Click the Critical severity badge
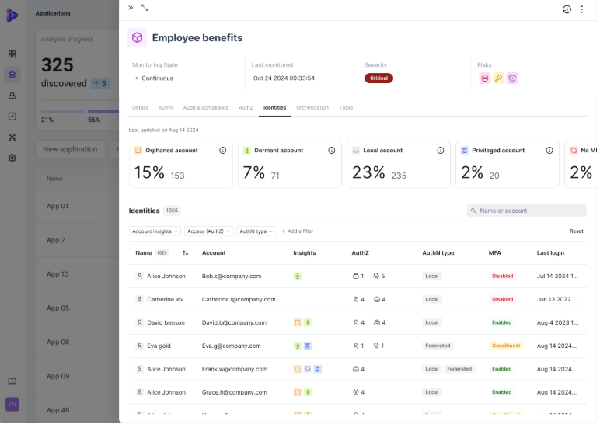Viewport: 600px width, 428px height. click(x=378, y=78)
